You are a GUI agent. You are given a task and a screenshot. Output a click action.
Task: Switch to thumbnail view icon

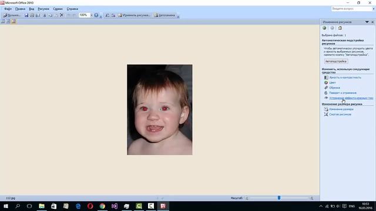pyautogui.click(x=3, y=21)
